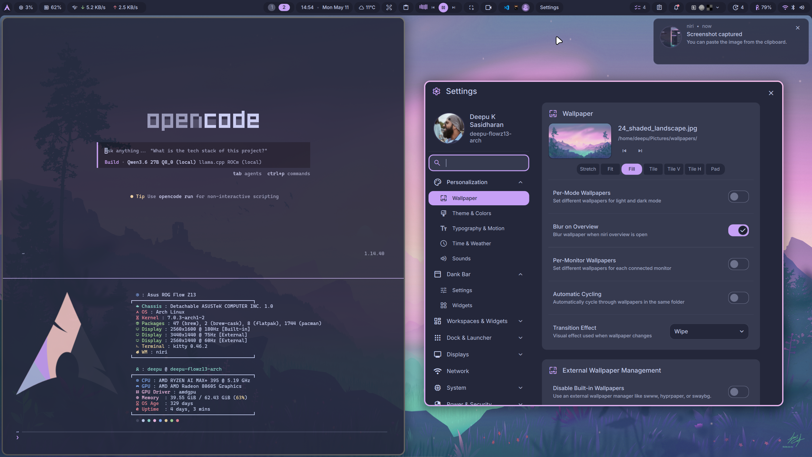
Task: Open the updates widget showing 4
Action: pos(738,7)
